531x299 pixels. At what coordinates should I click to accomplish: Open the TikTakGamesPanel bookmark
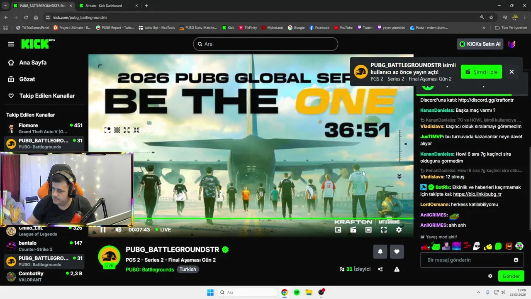[32, 28]
